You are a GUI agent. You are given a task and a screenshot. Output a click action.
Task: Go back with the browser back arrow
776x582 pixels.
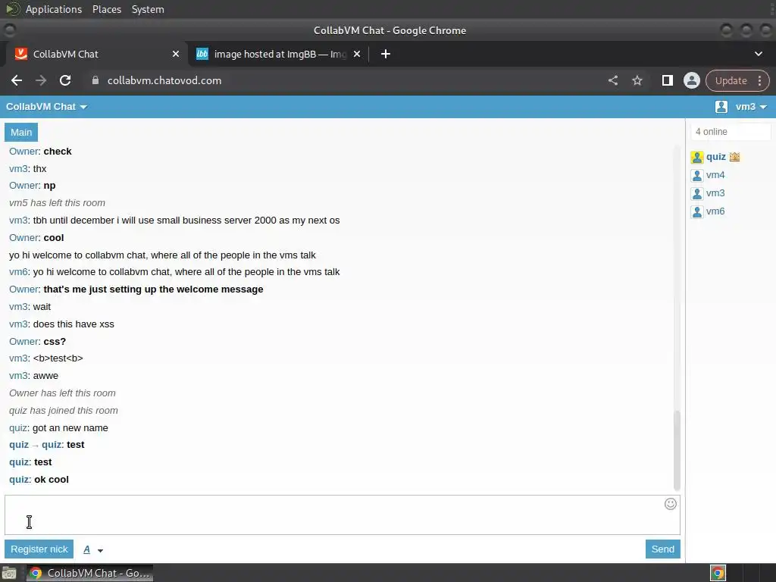tap(17, 80)
